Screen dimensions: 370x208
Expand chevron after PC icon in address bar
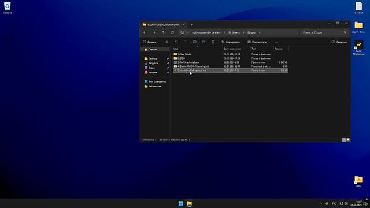click(x=188, y=32)
